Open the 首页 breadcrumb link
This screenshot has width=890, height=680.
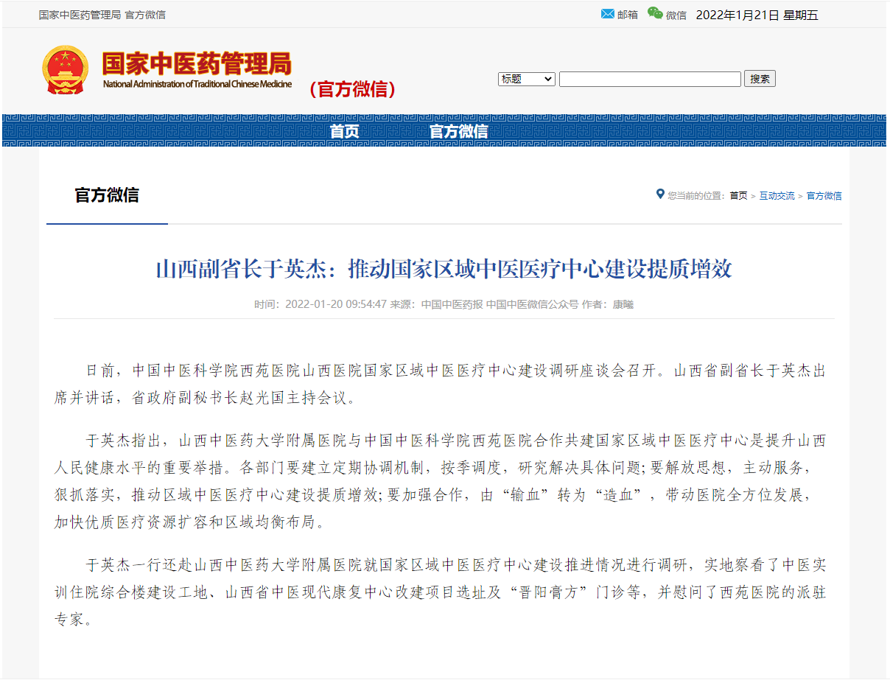pos(738,196)
